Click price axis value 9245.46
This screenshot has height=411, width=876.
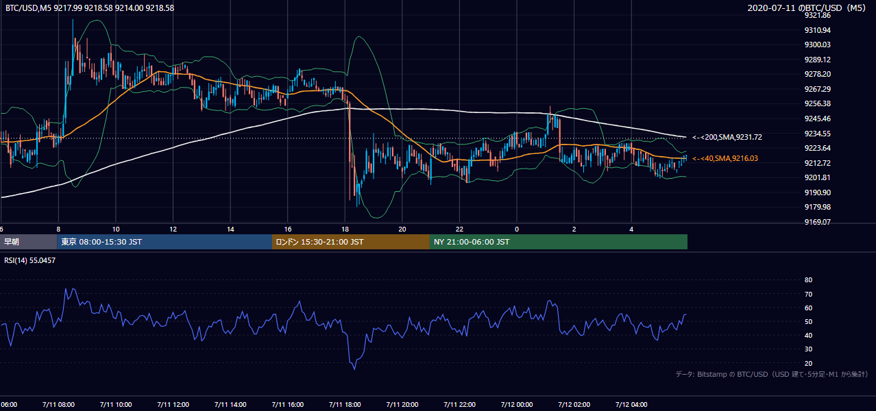[817, 119]
